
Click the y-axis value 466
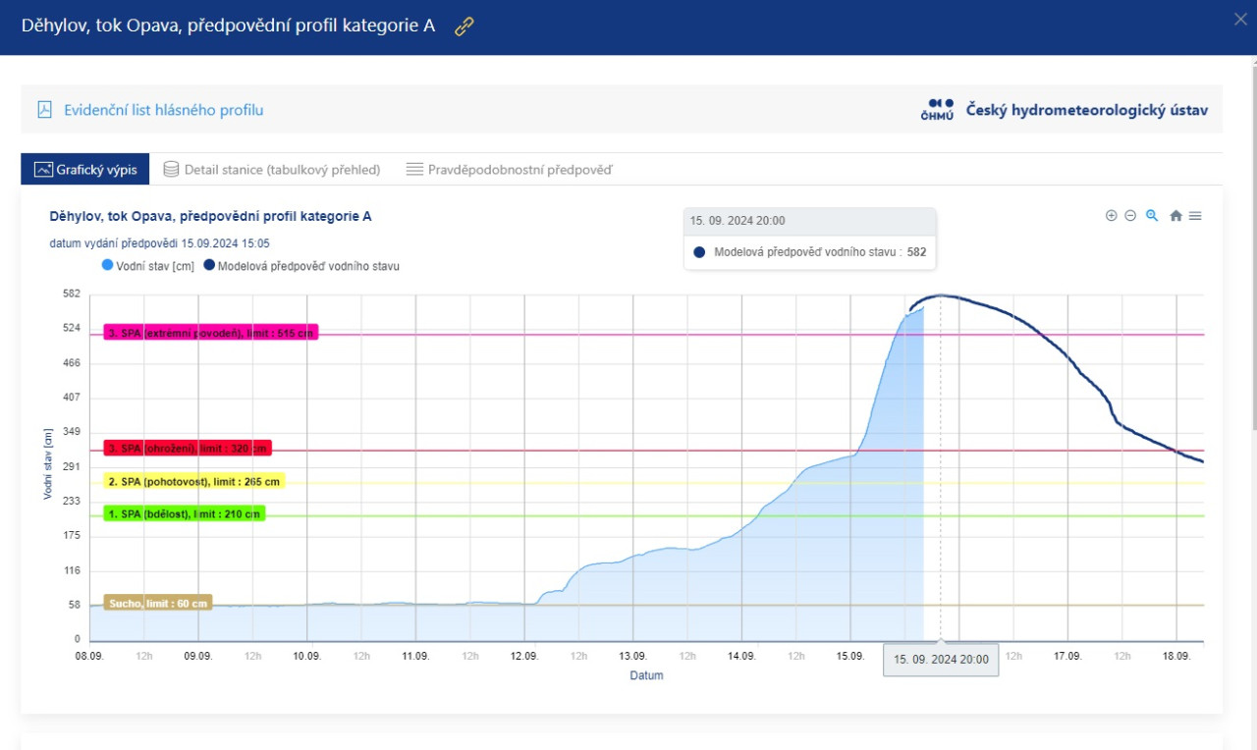pos(71,363)
